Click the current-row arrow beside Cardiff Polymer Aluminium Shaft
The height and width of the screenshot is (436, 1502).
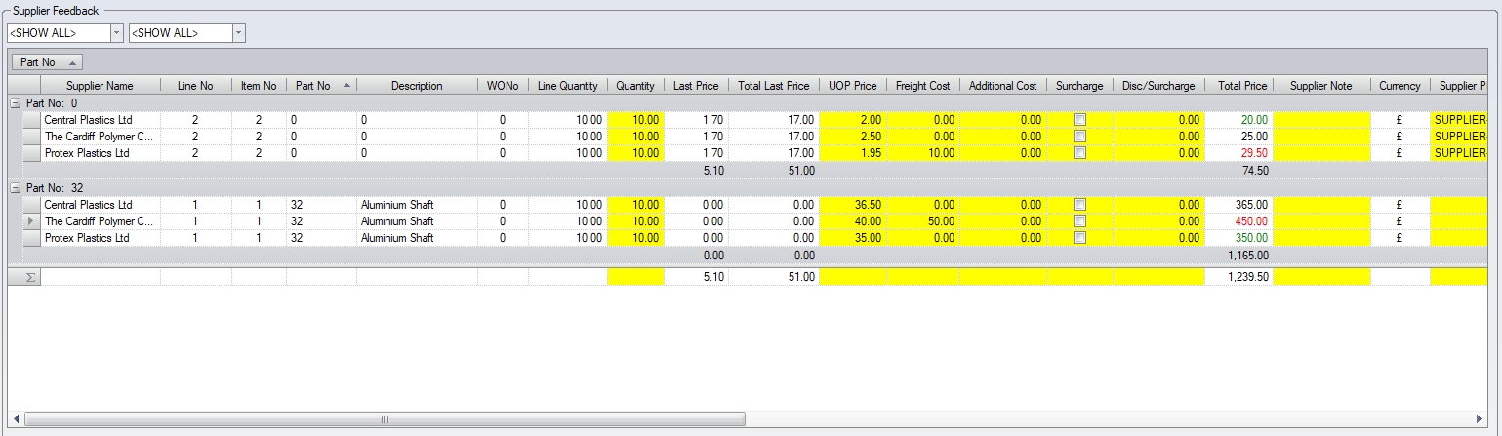(30, 221)
